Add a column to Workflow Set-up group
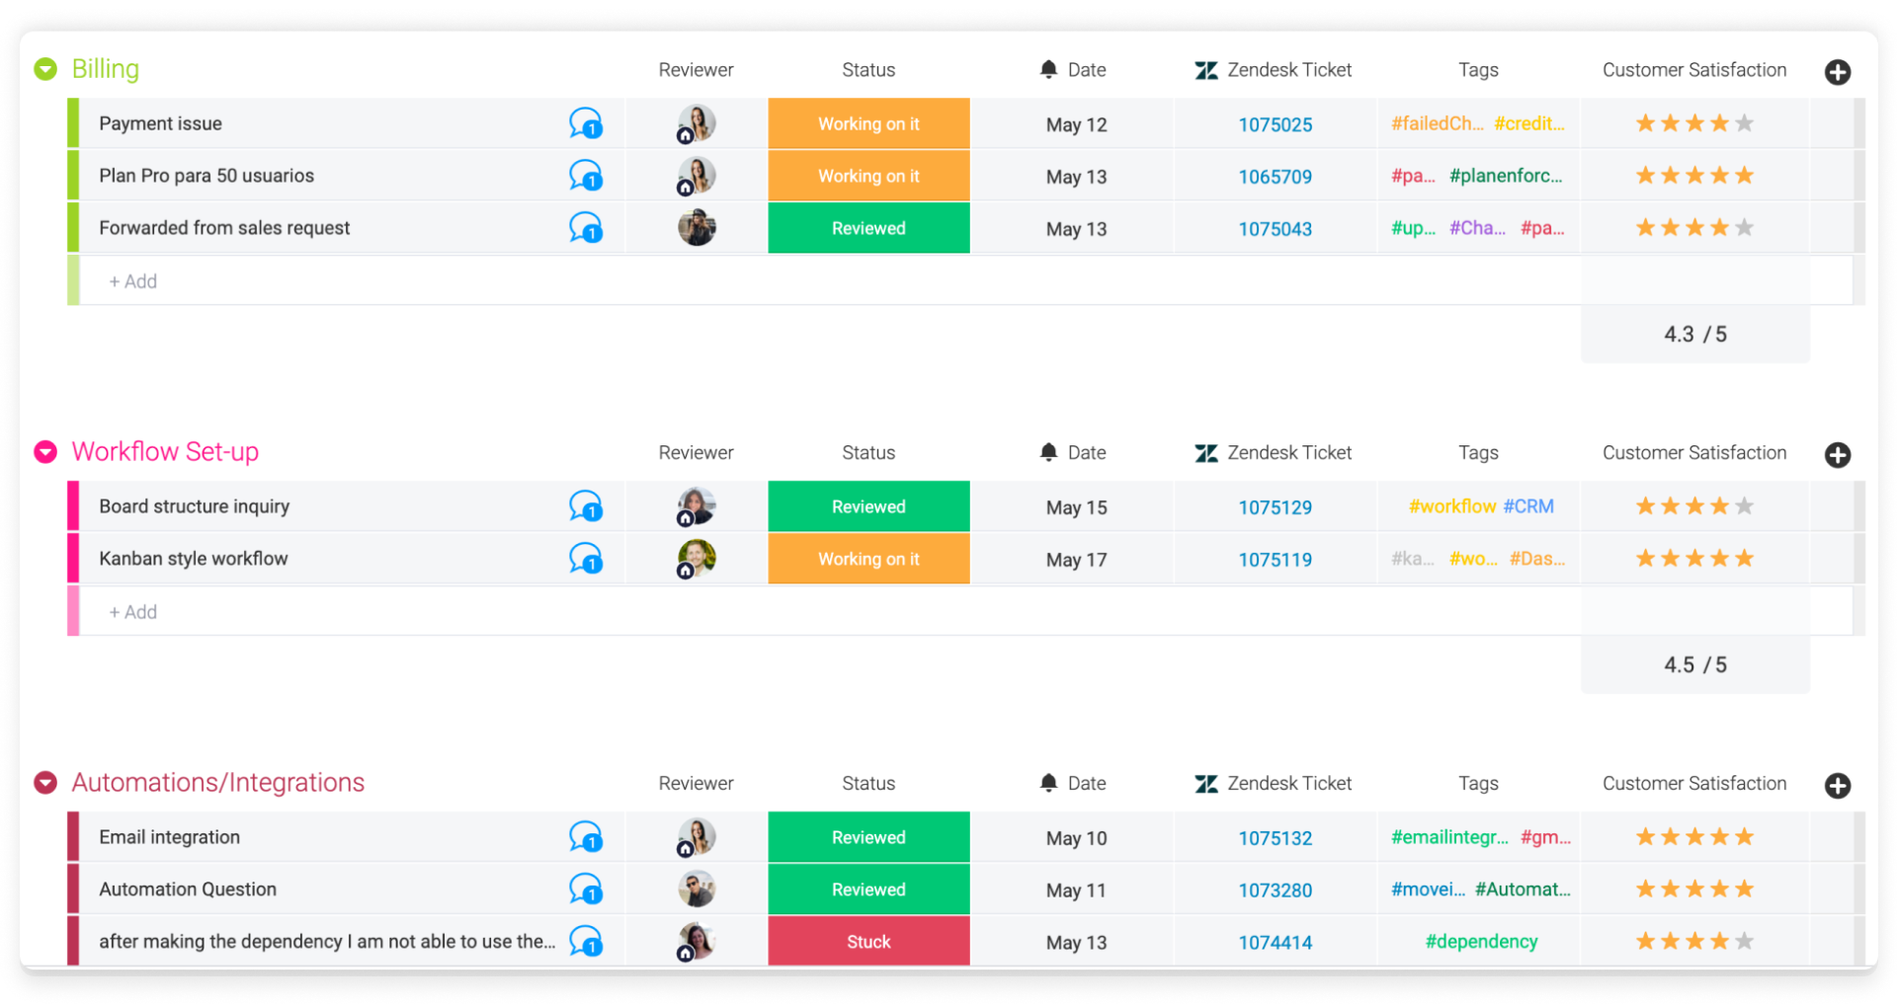The height and width of the screenshot is (1008, 1897). 1838,455
